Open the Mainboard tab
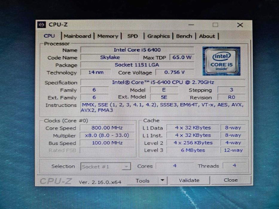 click(77, 36)
